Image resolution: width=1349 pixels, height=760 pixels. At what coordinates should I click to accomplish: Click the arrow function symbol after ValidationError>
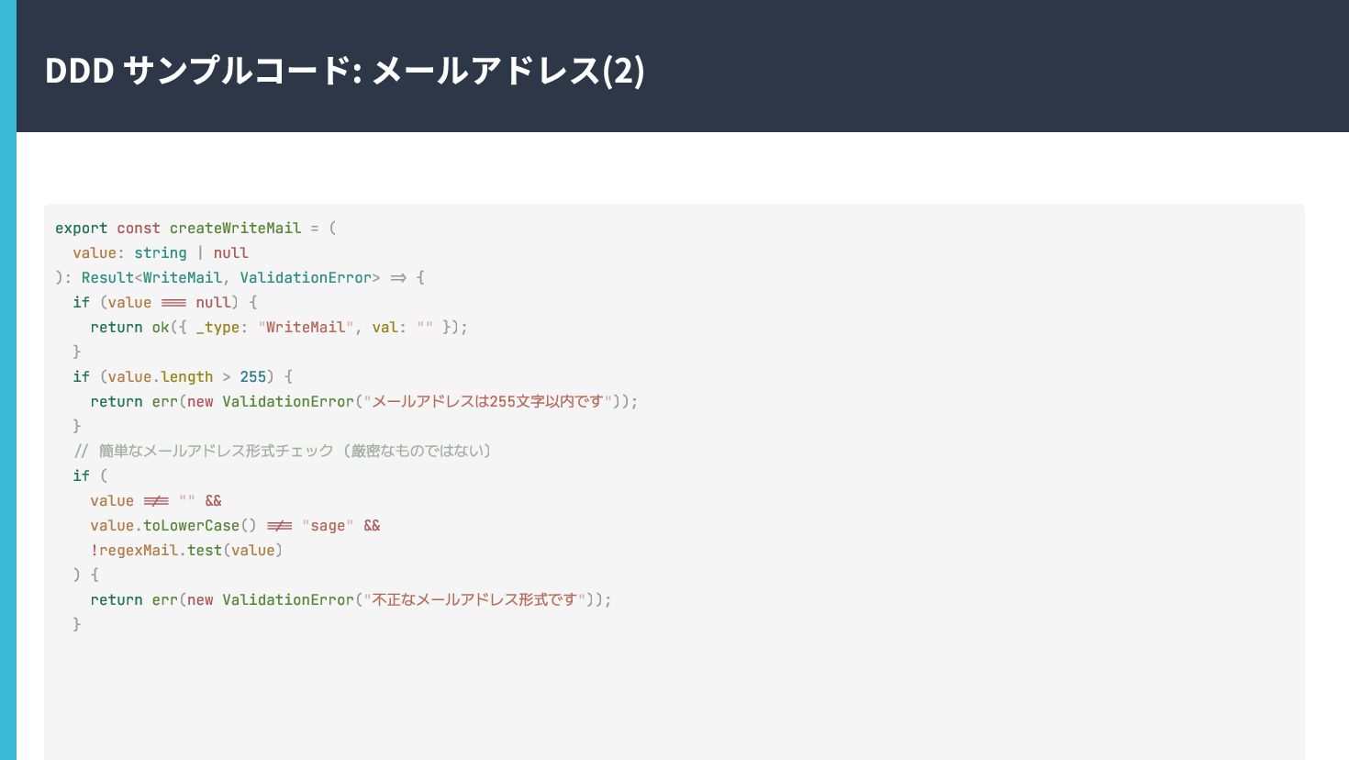click(x=398, y=277)
